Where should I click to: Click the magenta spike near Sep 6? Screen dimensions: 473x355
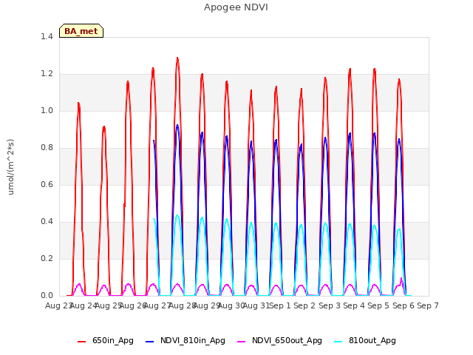click(401, 279)
